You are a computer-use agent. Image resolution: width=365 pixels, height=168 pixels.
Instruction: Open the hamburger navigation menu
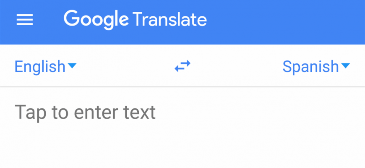(x=25, y=20)
